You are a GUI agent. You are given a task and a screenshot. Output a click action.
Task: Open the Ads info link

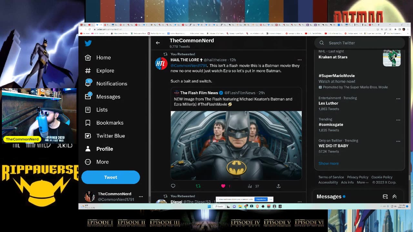coord(347,182)
